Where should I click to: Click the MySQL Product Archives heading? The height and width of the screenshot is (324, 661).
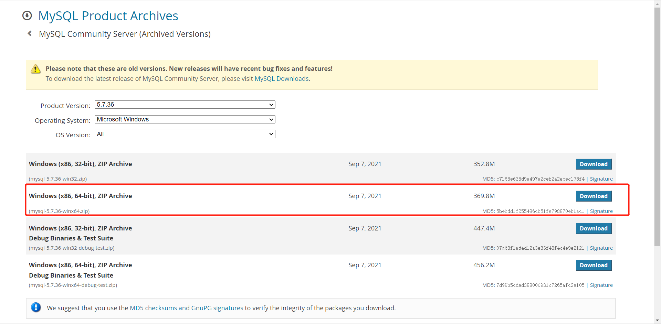point(108,16)
